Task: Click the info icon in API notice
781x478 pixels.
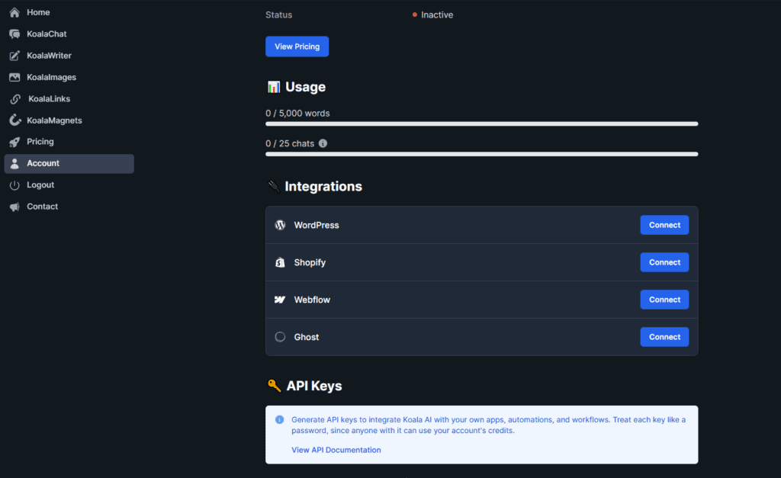Action: pos(279,420)
